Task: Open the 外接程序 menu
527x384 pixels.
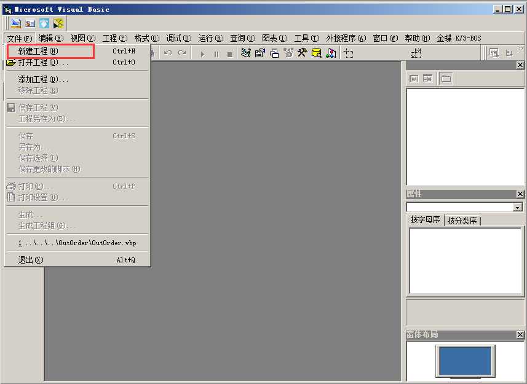Action: 346,38
